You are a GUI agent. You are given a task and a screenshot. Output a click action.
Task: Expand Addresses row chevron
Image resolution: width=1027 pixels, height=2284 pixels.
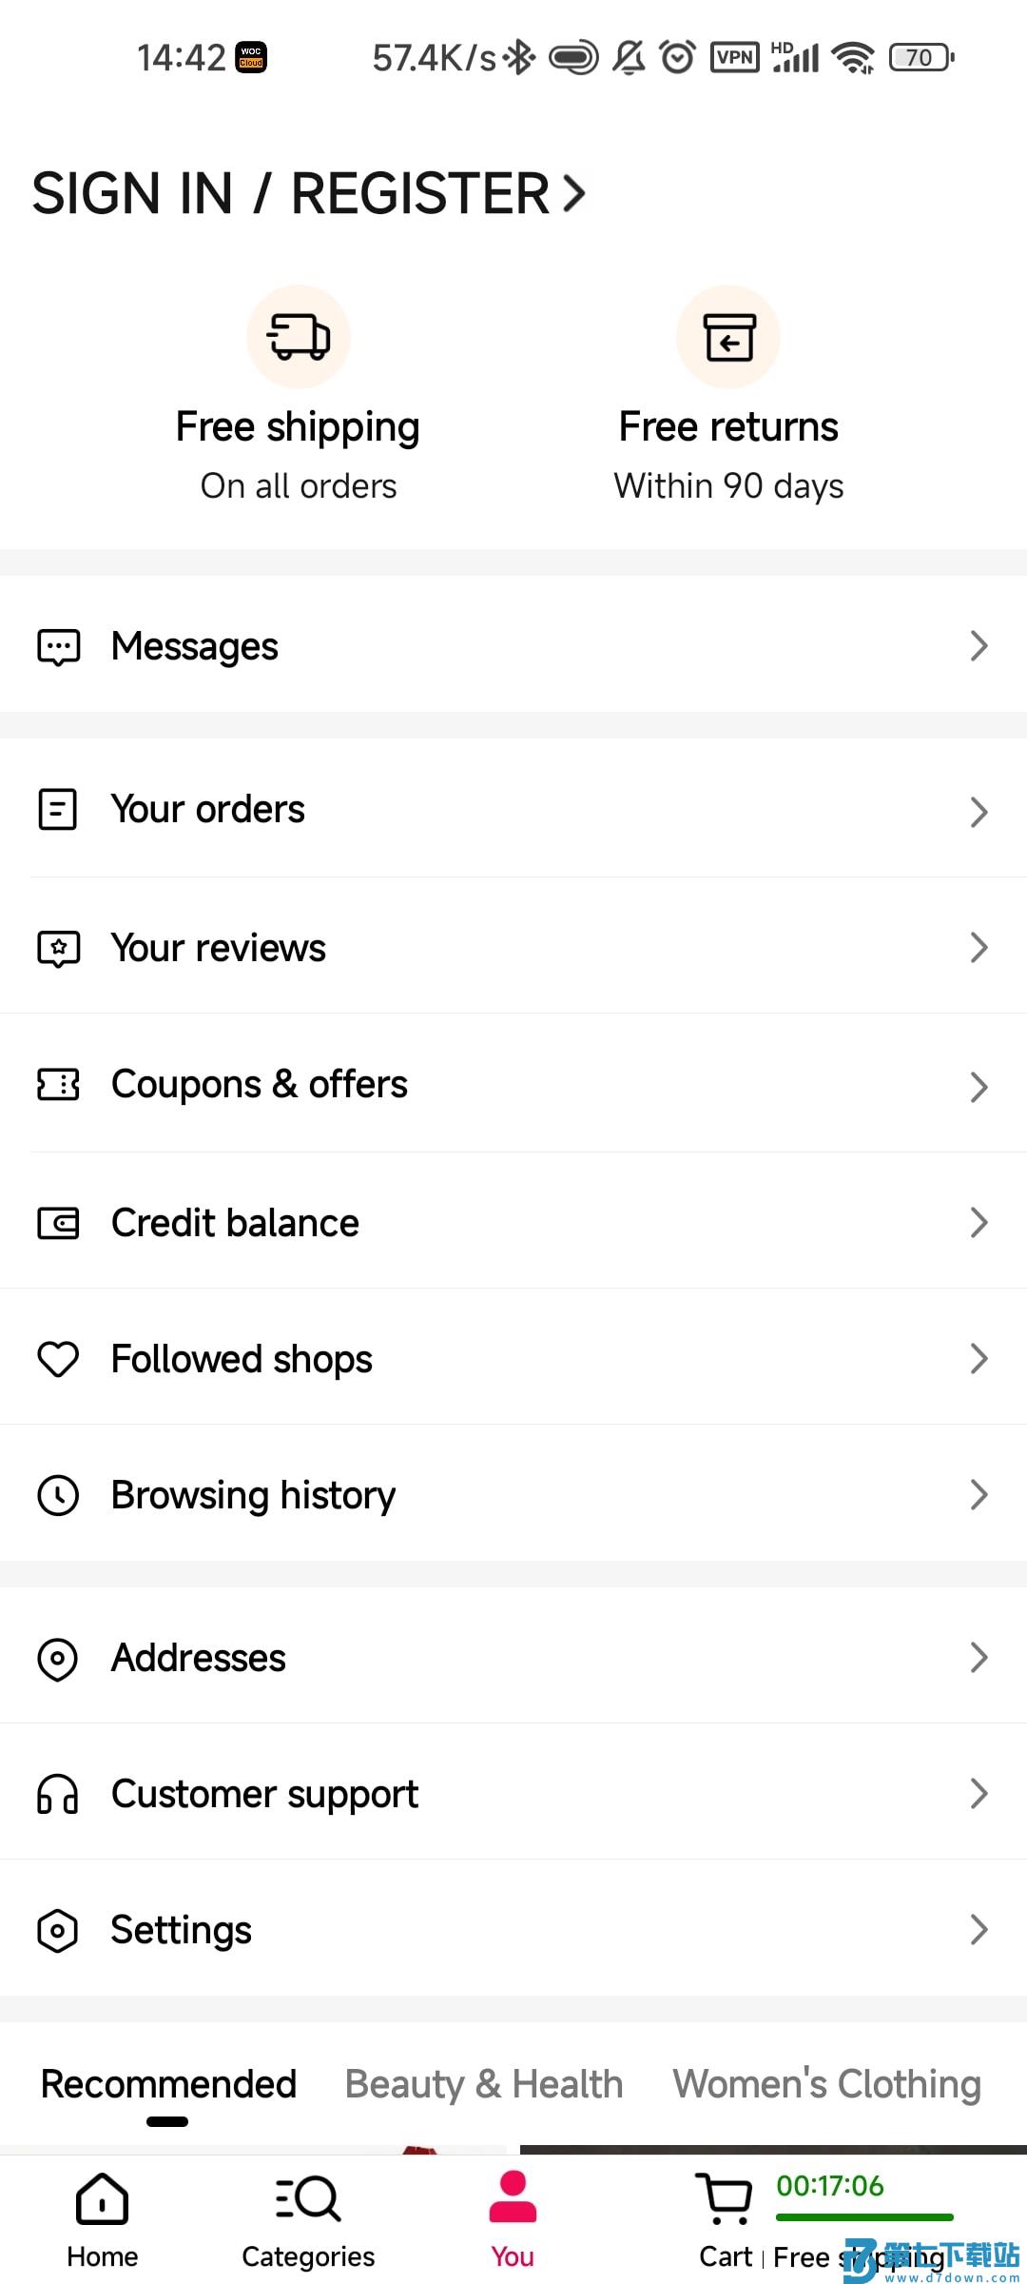[979, 1658]
